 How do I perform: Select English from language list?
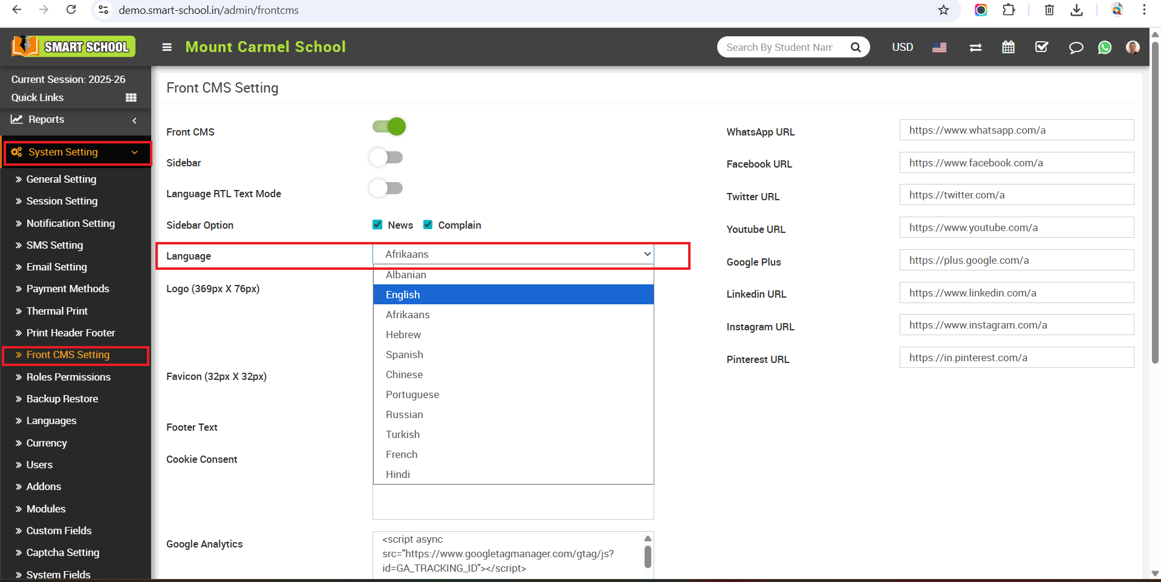pyautogui.click(x=513, y=295)
